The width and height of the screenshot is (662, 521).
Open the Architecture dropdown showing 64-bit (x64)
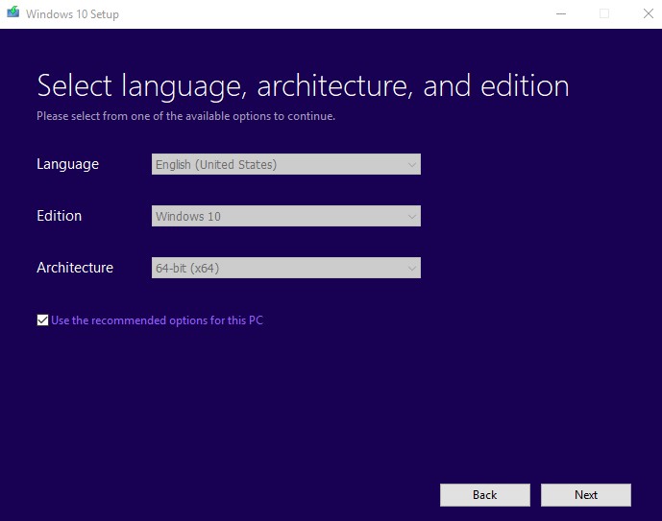285,268
